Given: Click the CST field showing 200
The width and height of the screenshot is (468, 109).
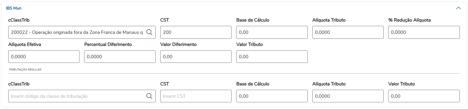Looking at the screenshot, I should point(196,32).
